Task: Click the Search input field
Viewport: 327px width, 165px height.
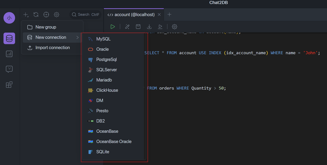Action: click(x=86, y=15)
